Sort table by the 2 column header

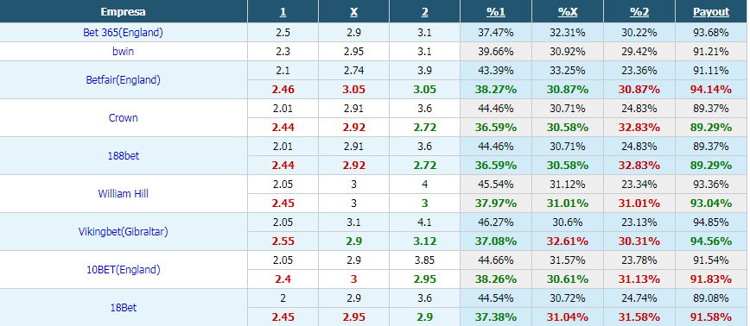(x=425, y=12)
